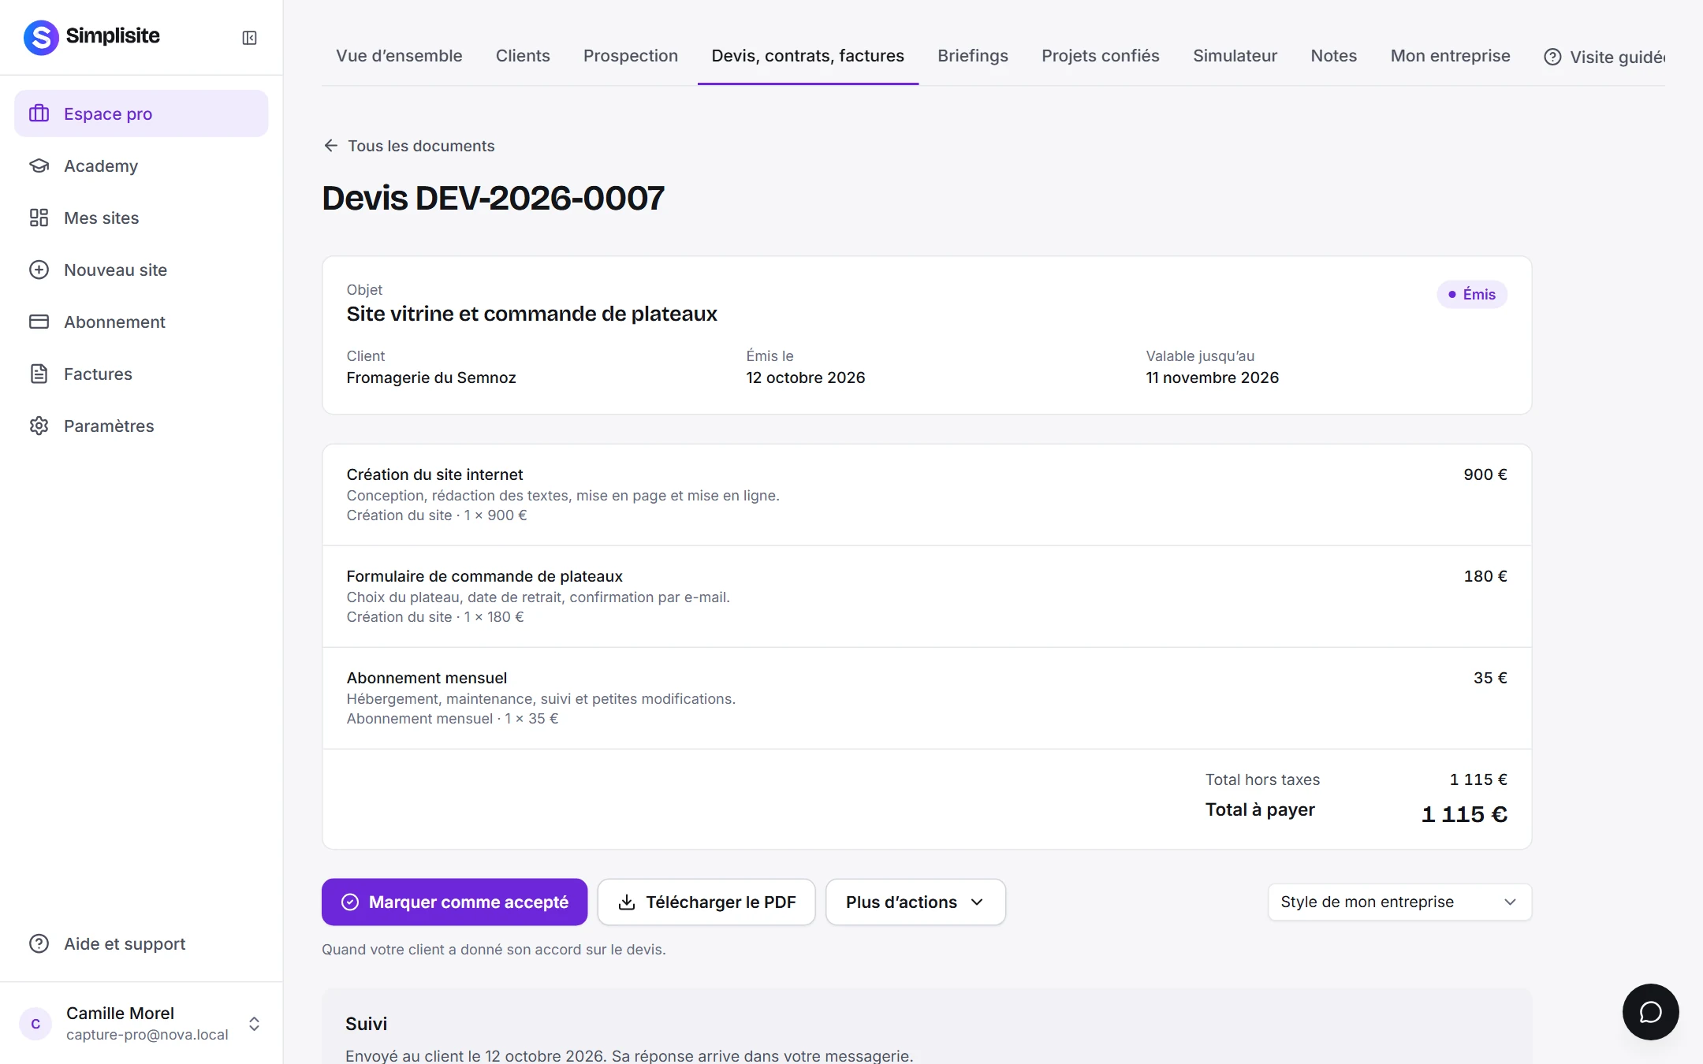Screen dimensions: 1703x1064
Task: Click the Simplisite logo icon
Action: 41,37
